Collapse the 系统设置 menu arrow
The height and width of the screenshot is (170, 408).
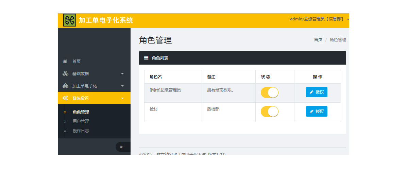point(122,98)
